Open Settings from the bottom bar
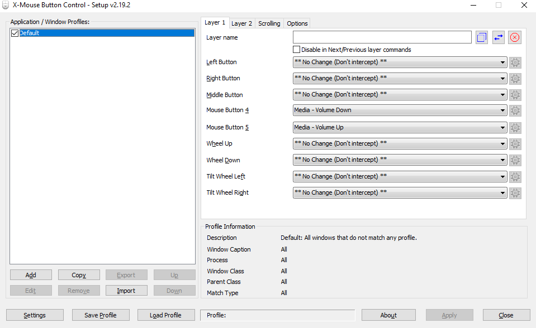 point(35,315)
